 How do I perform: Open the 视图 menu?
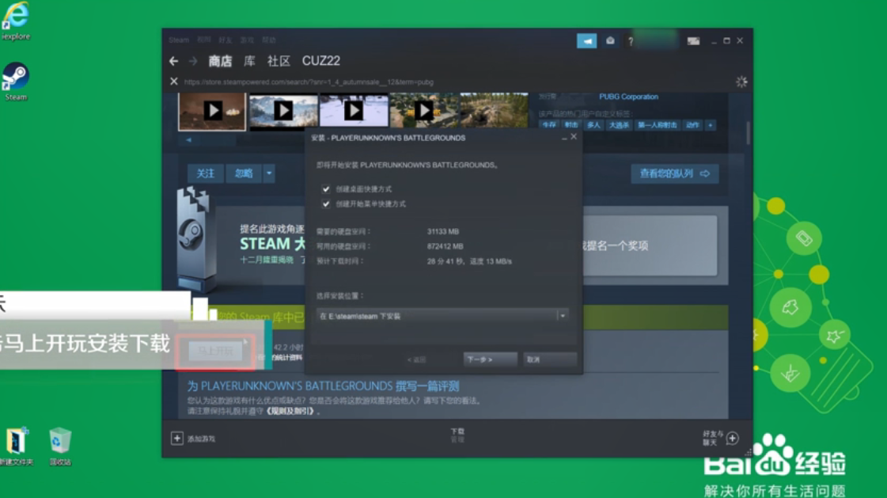pyautogui.click(x=203, y=40)
